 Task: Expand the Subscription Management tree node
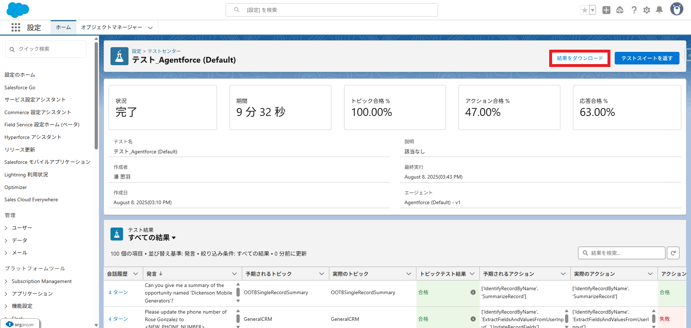6,282
